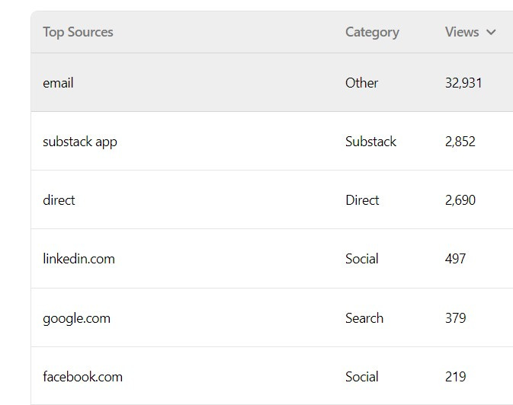Click the Other category for email

tap(362, 83)
